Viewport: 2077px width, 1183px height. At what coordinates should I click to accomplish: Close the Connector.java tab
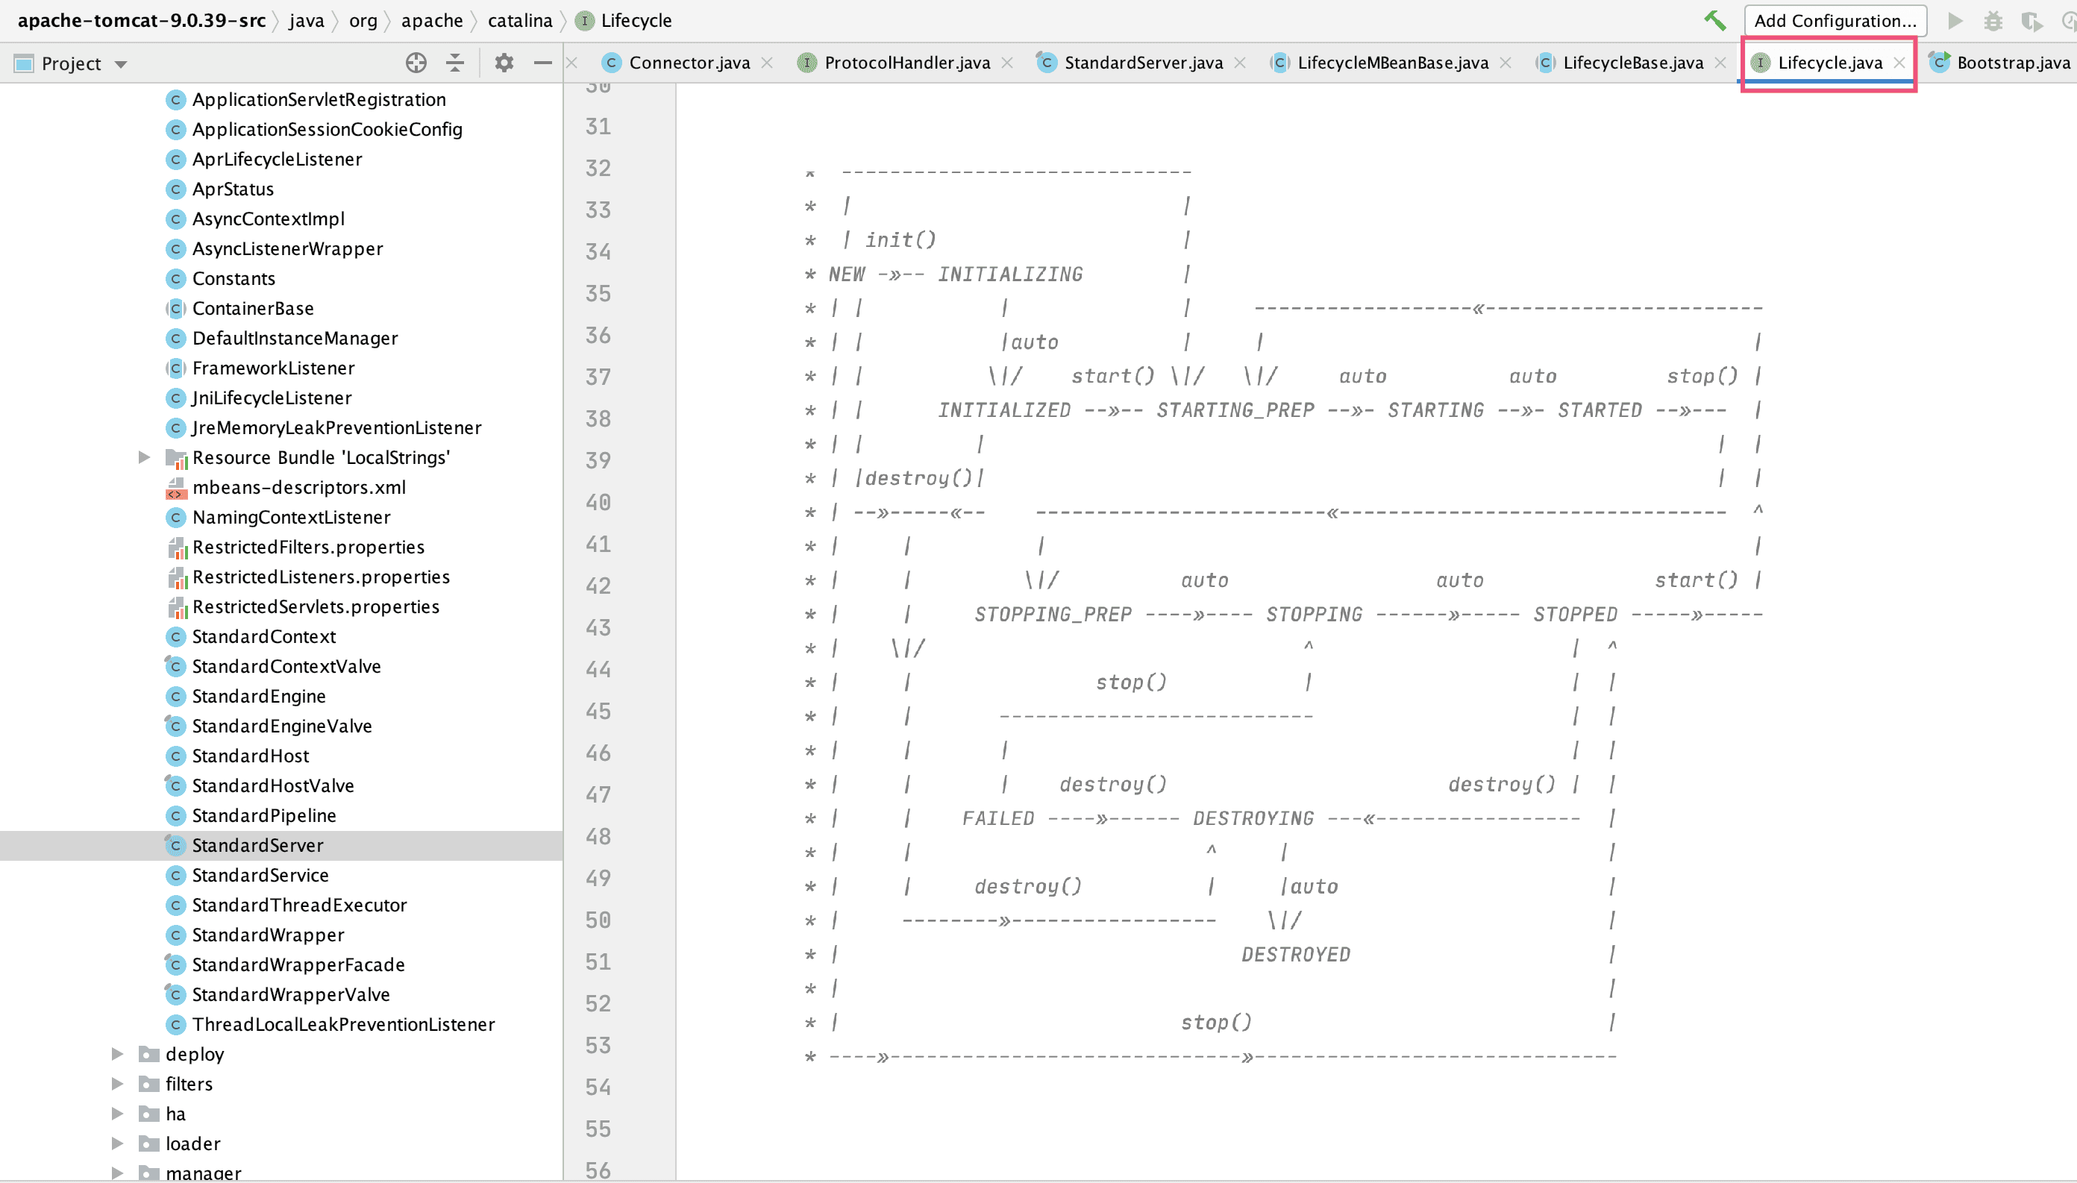point(766,63)
